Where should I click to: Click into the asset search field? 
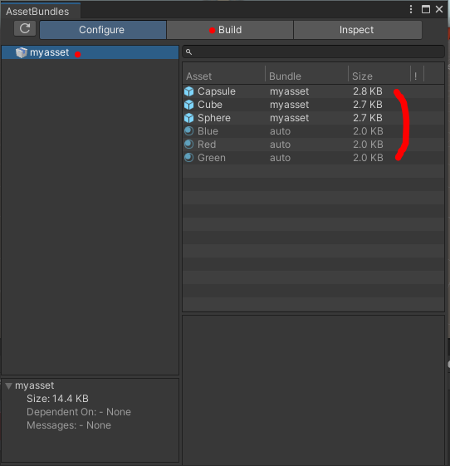click(313, 52)
